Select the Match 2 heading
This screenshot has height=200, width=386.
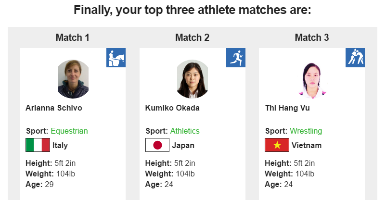point(193,37)
